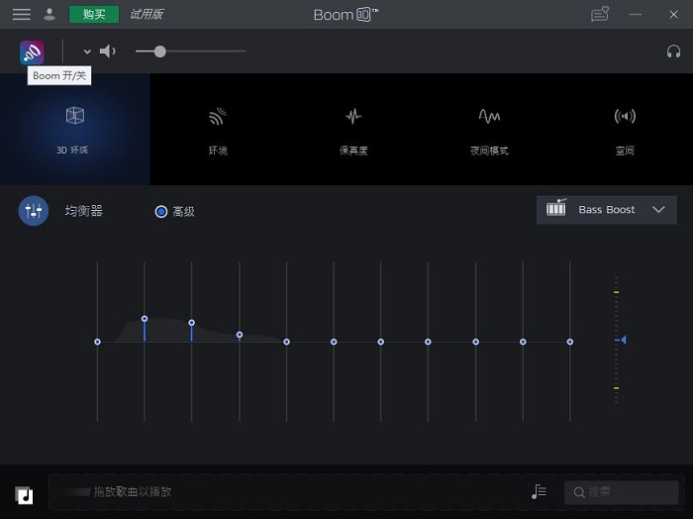Click the 3D cube surround icon
The width and height of the screenshot is (693, 519).
tap(75, 115)
